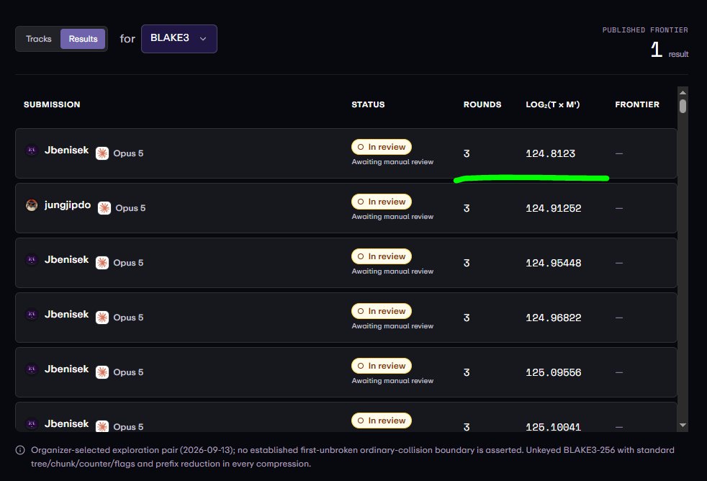Viewport: 707px width, 481px height.
Task: Click the Jbenisek avatar in the 124.95448 row
Action: click(x=32, y=260)
